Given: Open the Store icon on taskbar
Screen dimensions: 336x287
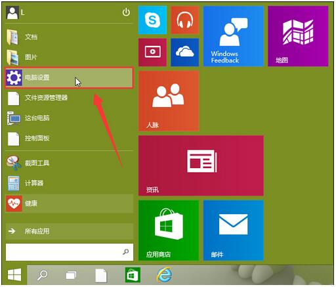Looking at the screenshot, I should pyautogui.click(x=133, y=275).
